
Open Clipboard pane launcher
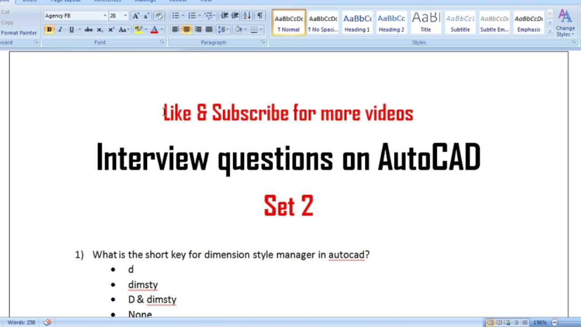click(36, 42)
